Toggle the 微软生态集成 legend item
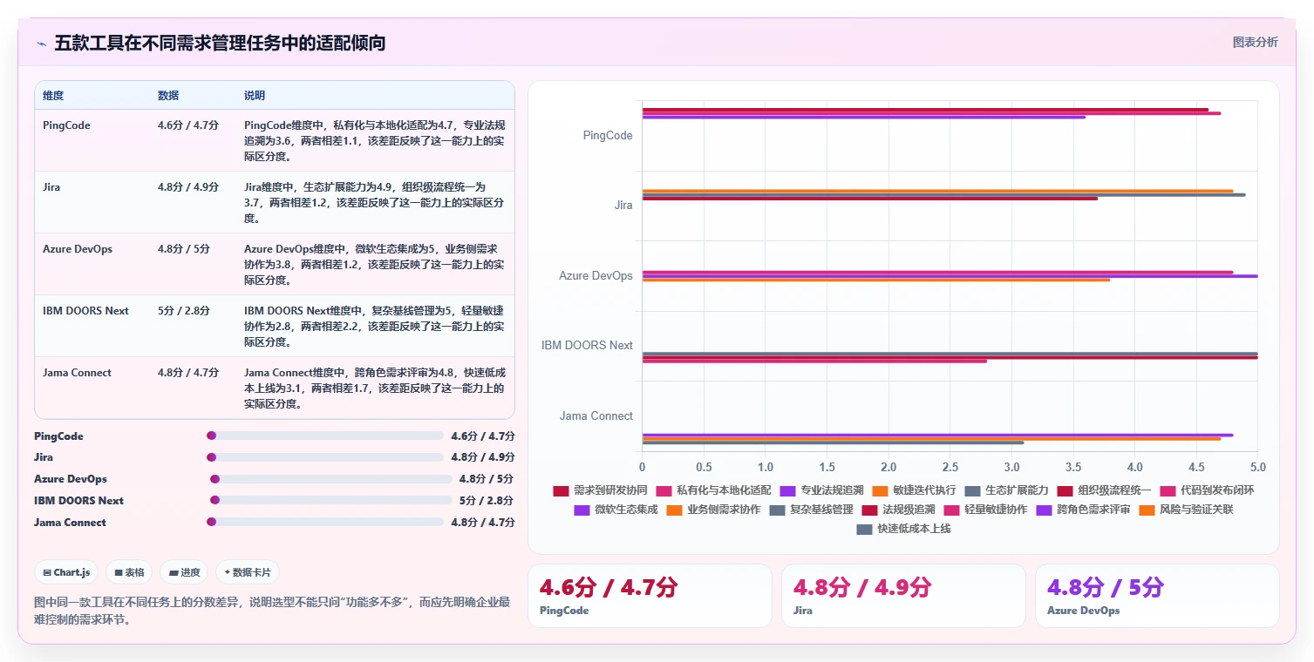Screen dimensions: 1314x662 pos(616,510)
